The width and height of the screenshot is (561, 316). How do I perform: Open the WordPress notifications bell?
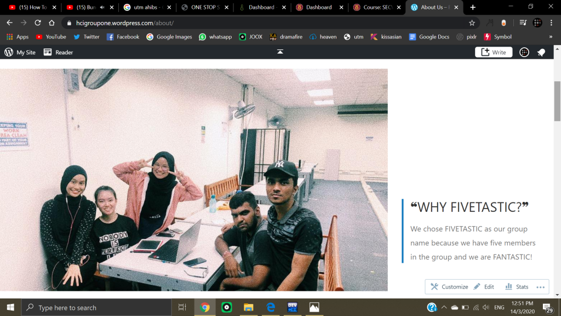coord(541,52)
